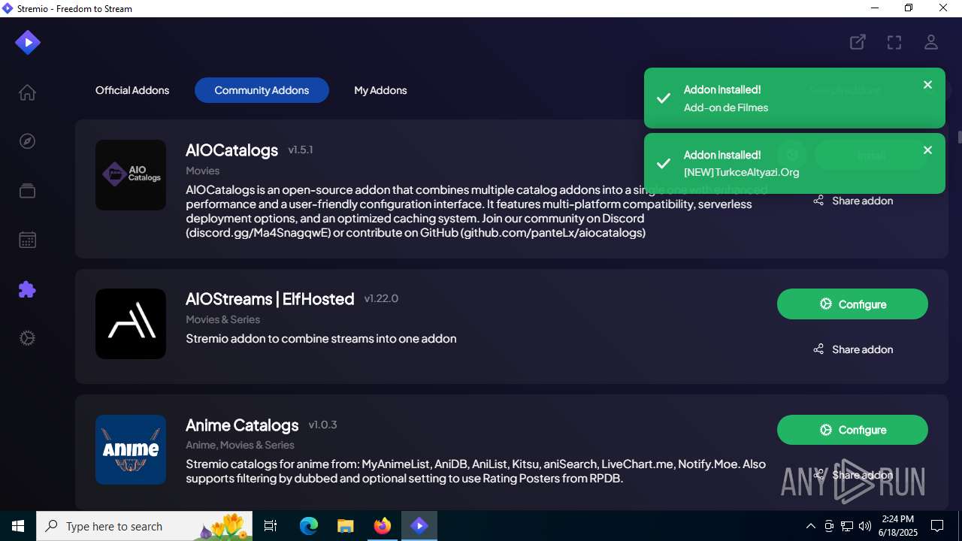The image size is (962, 541).
Task: Open Discover via compass icon
Action: coord(27,141)
